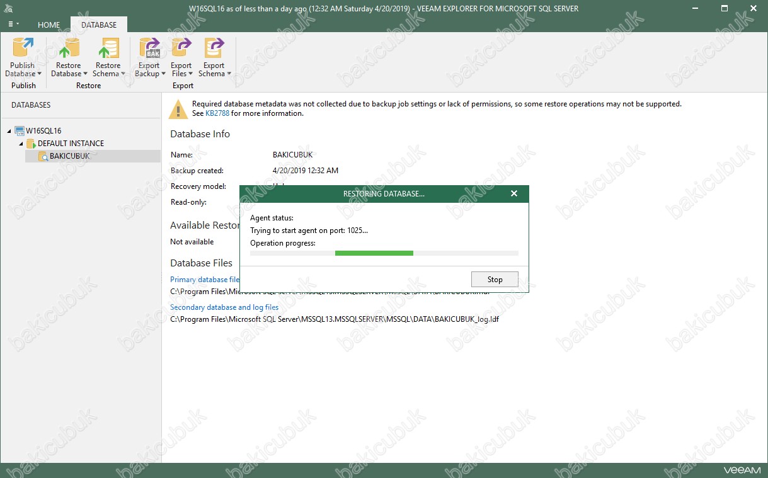Click the Read-only label
This screenshot has width=768, height=478.
click(188, 202)
